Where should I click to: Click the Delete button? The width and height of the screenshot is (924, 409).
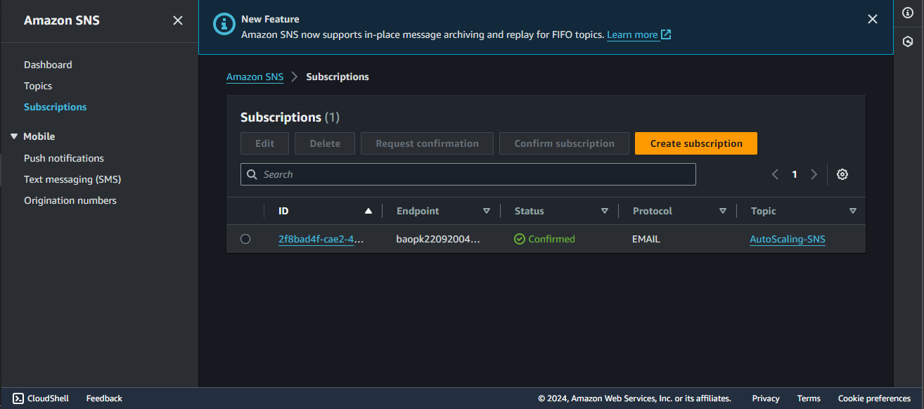pos(325,143)
